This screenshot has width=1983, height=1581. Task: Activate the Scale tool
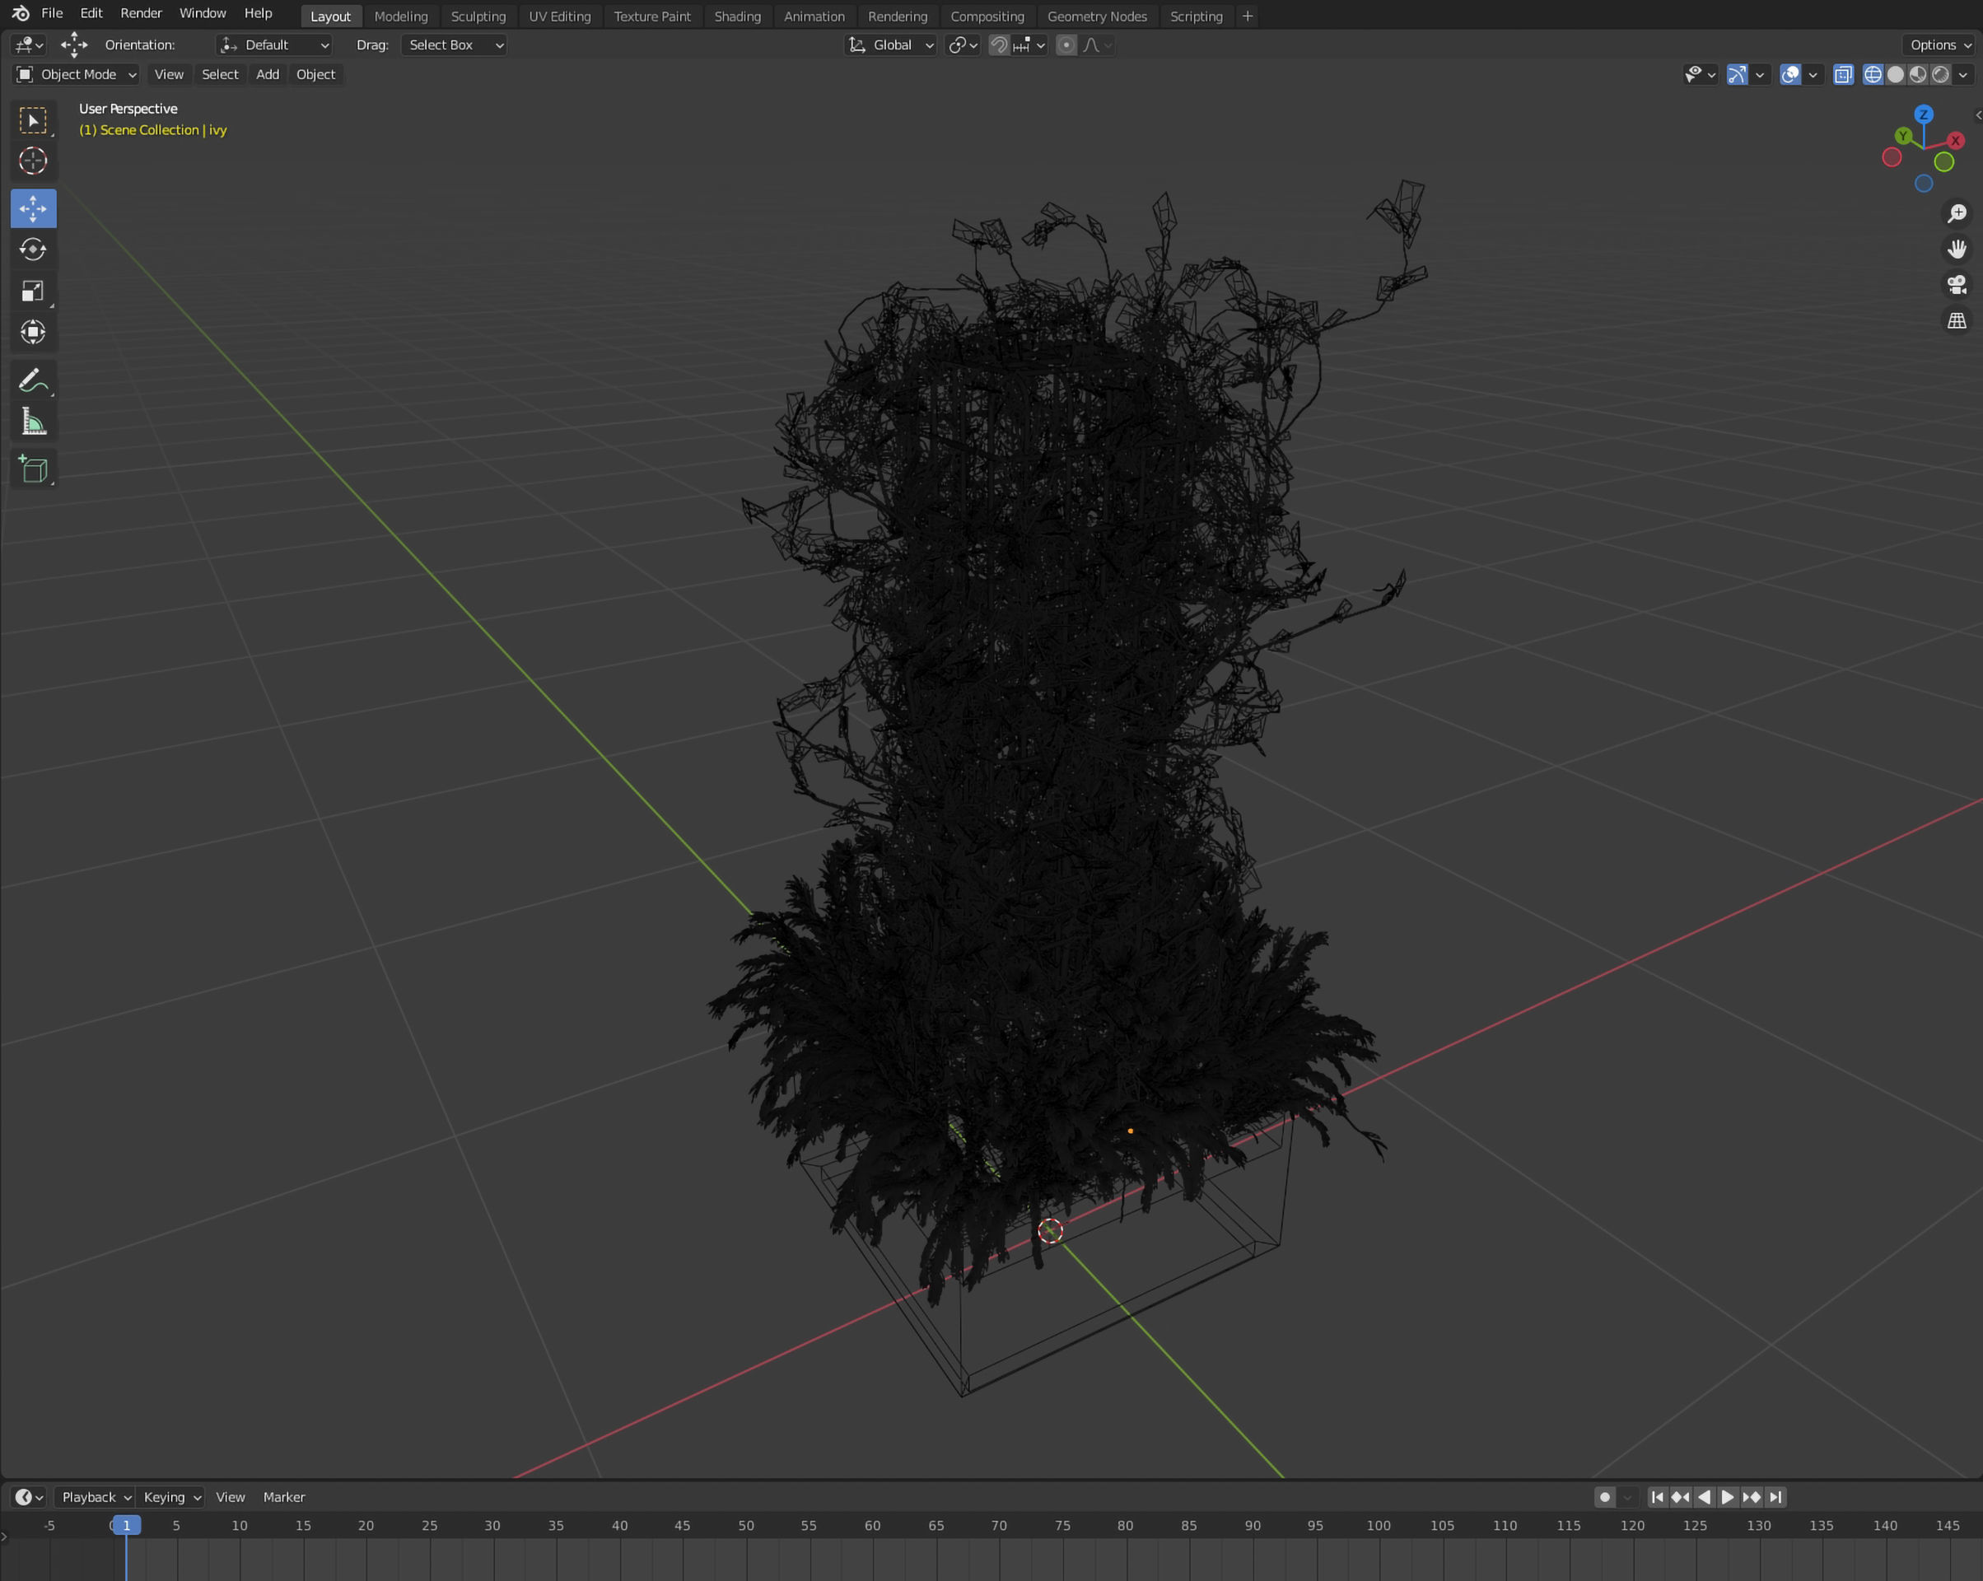[x=33, y=291]
